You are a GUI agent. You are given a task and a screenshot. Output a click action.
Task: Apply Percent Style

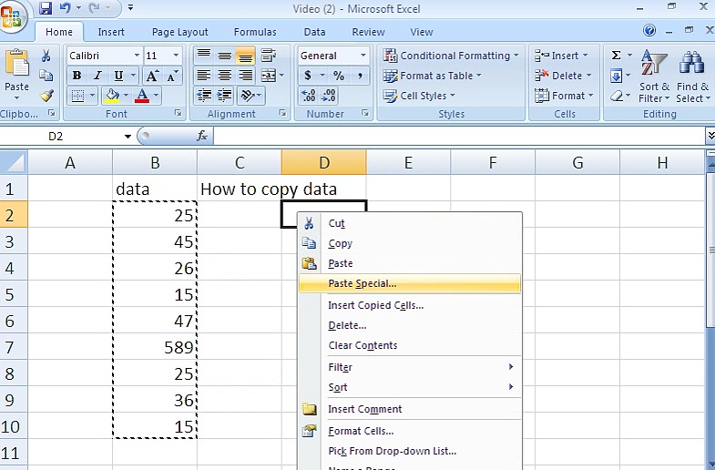tap(338, 76)
